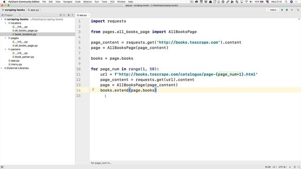Place cursor on 'import requests' line
301x169 pixels.
109,21
